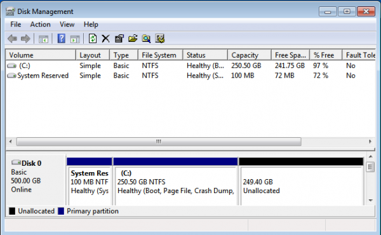The height and width of the screenshot is (235, 381).
Task: Sort by the Layout column header
Action: pyautogui.click(x=93, y=55)
